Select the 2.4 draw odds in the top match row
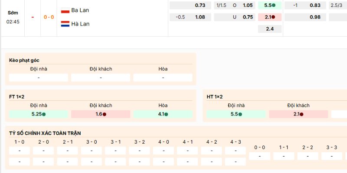The height and width of the screenshot is (173, 347). point(270,29)
